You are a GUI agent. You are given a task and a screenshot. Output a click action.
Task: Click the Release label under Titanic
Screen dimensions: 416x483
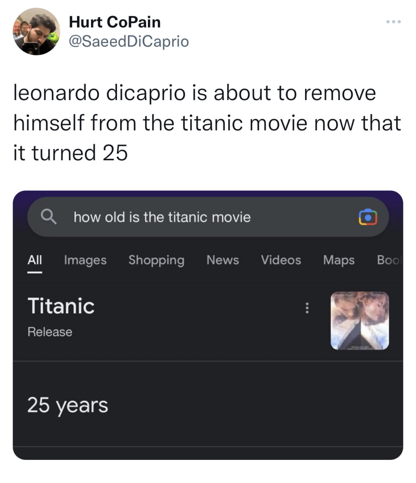point(50,332)
